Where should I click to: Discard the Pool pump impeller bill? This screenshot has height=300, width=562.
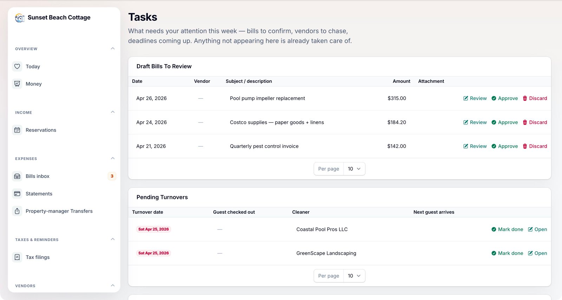pyautogui.click(x=535, y=98)
